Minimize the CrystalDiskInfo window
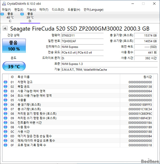The image size is (160, 164). click(133, 4)
